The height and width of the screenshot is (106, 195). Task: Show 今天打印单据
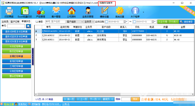(x=16, y=46)
